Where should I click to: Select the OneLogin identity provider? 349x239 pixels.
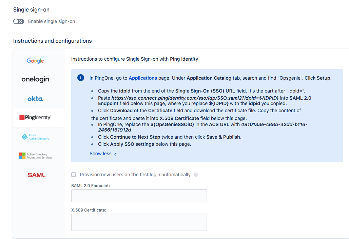click(x=35, y=79)
